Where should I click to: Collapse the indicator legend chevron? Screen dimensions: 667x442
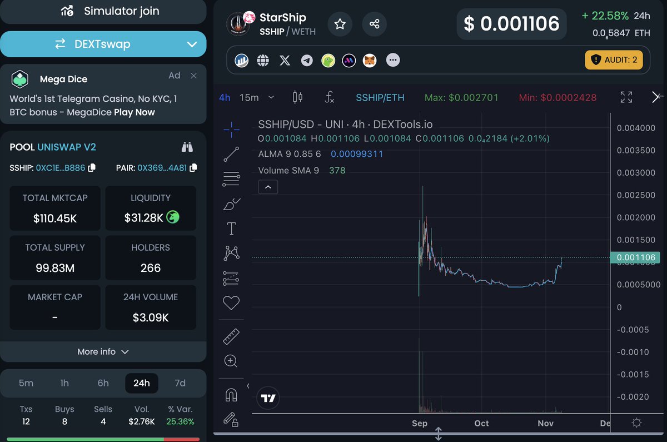[268, 187]
